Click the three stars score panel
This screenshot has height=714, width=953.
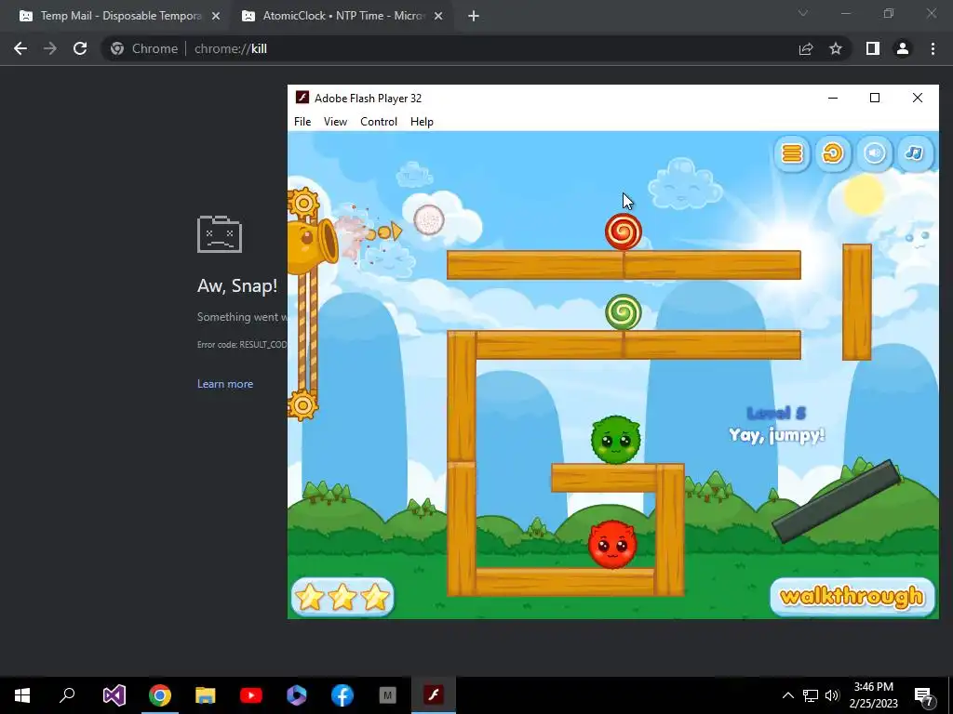342,597
